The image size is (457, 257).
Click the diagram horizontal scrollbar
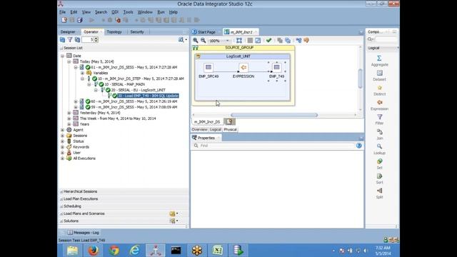[274, 115]
